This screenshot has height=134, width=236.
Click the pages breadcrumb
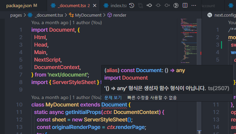(16, 15)
